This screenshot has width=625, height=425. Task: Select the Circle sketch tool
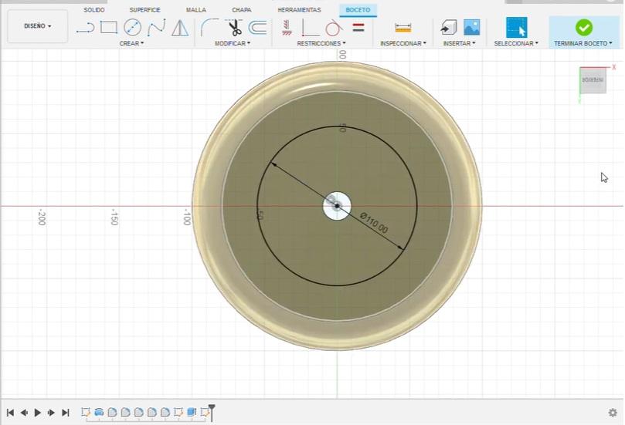(x=132, y=28)
